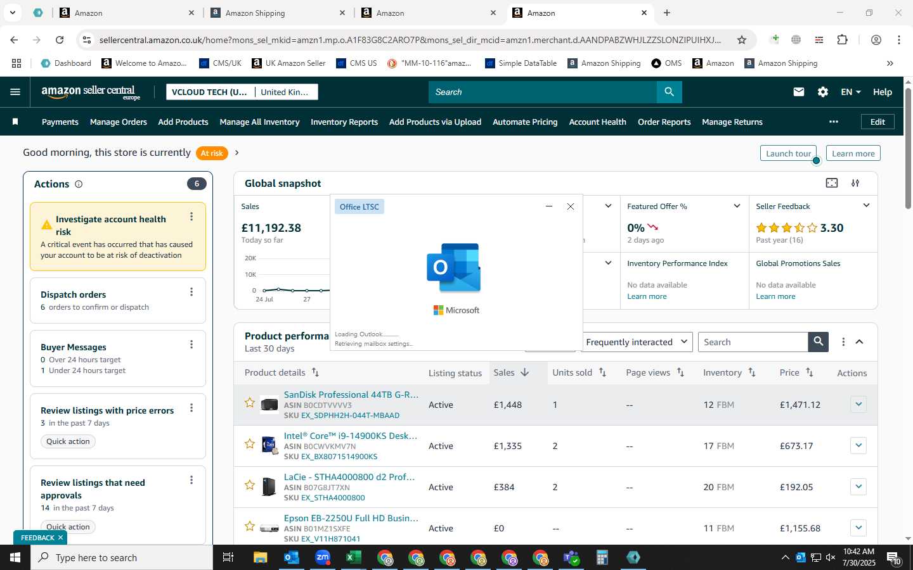913x570 pixels.
Task: Sort by Price column arrows
Action: 810,372
